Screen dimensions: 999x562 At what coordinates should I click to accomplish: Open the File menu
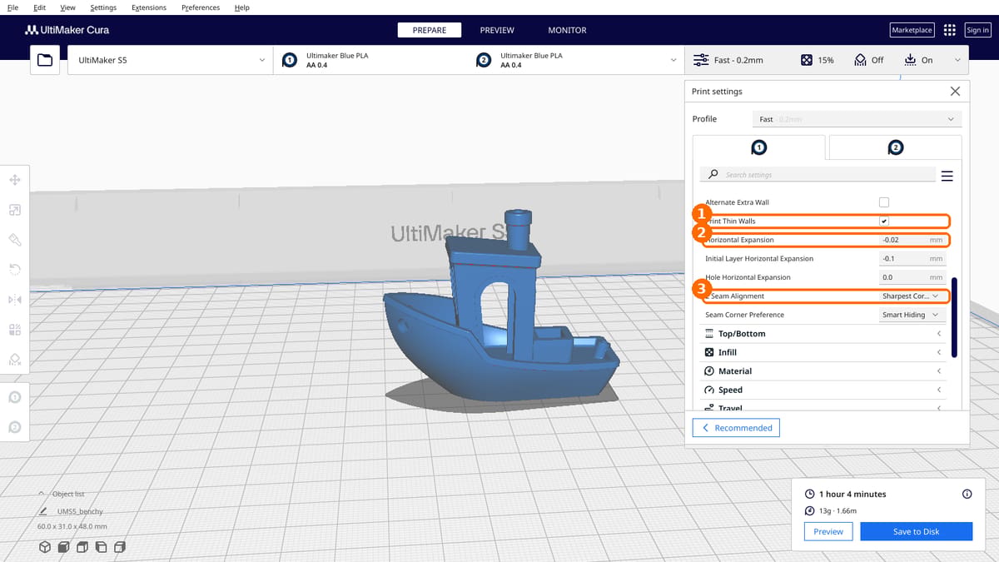(x=12, y=7)
